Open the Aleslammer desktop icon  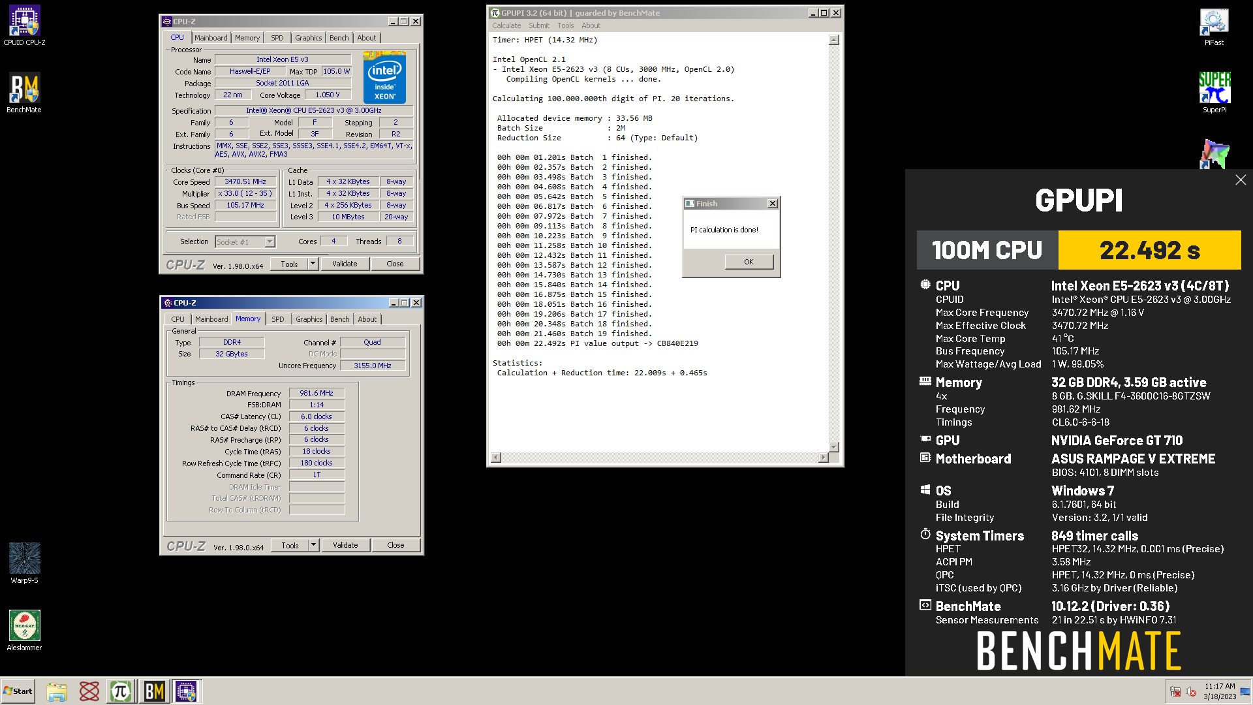pos(24,631)
